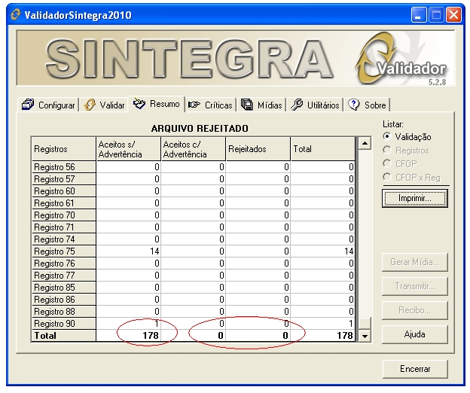
Task: Click the Validar tab icon
Action: (x=90, y=105)
